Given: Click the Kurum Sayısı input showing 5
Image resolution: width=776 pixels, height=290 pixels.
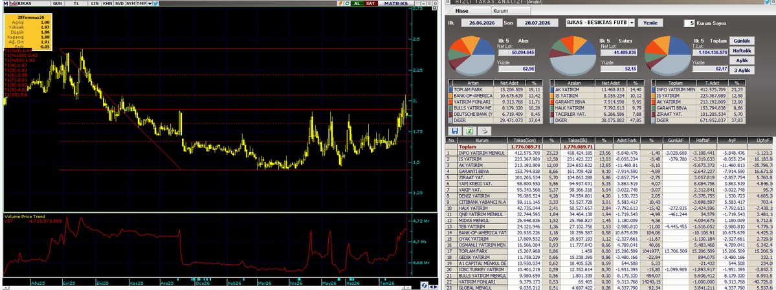Looking at the screenshot, I should click(x=689, y=23).
